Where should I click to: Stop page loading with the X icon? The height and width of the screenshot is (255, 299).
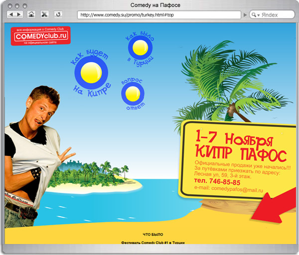coord(44,15)
